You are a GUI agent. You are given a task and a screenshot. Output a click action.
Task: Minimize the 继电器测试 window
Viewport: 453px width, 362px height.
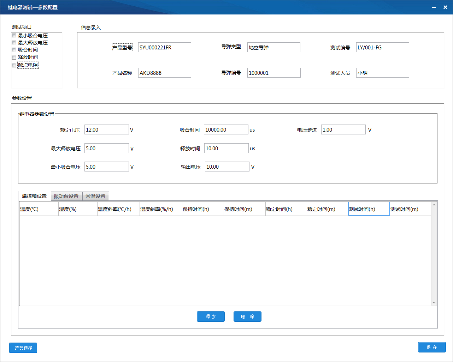coord(434,7)
